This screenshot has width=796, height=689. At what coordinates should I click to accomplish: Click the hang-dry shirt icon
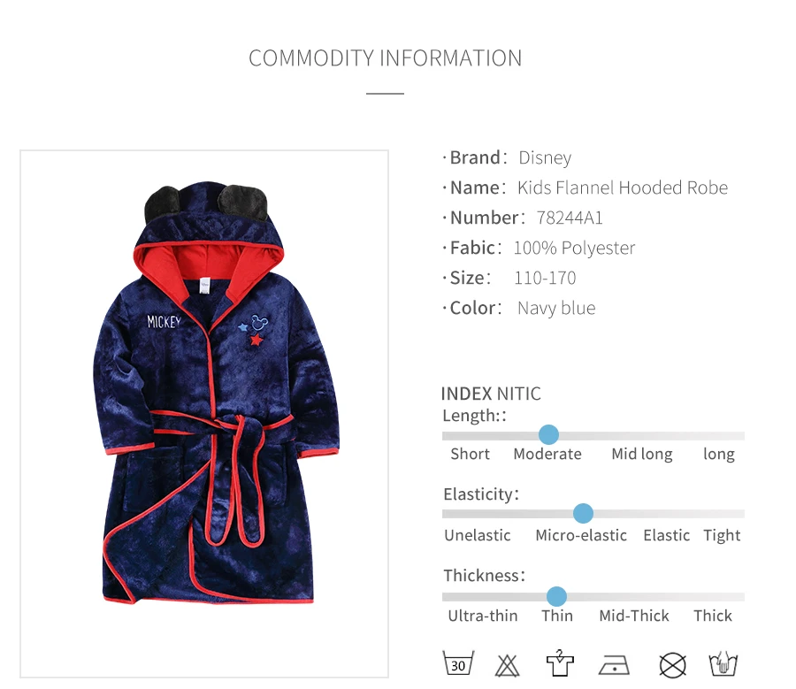pyautogui.click(x=560, y=662)
